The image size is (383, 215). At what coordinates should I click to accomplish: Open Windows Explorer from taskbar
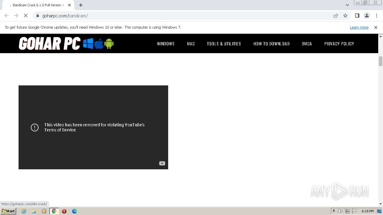click(x=34, y=211)
